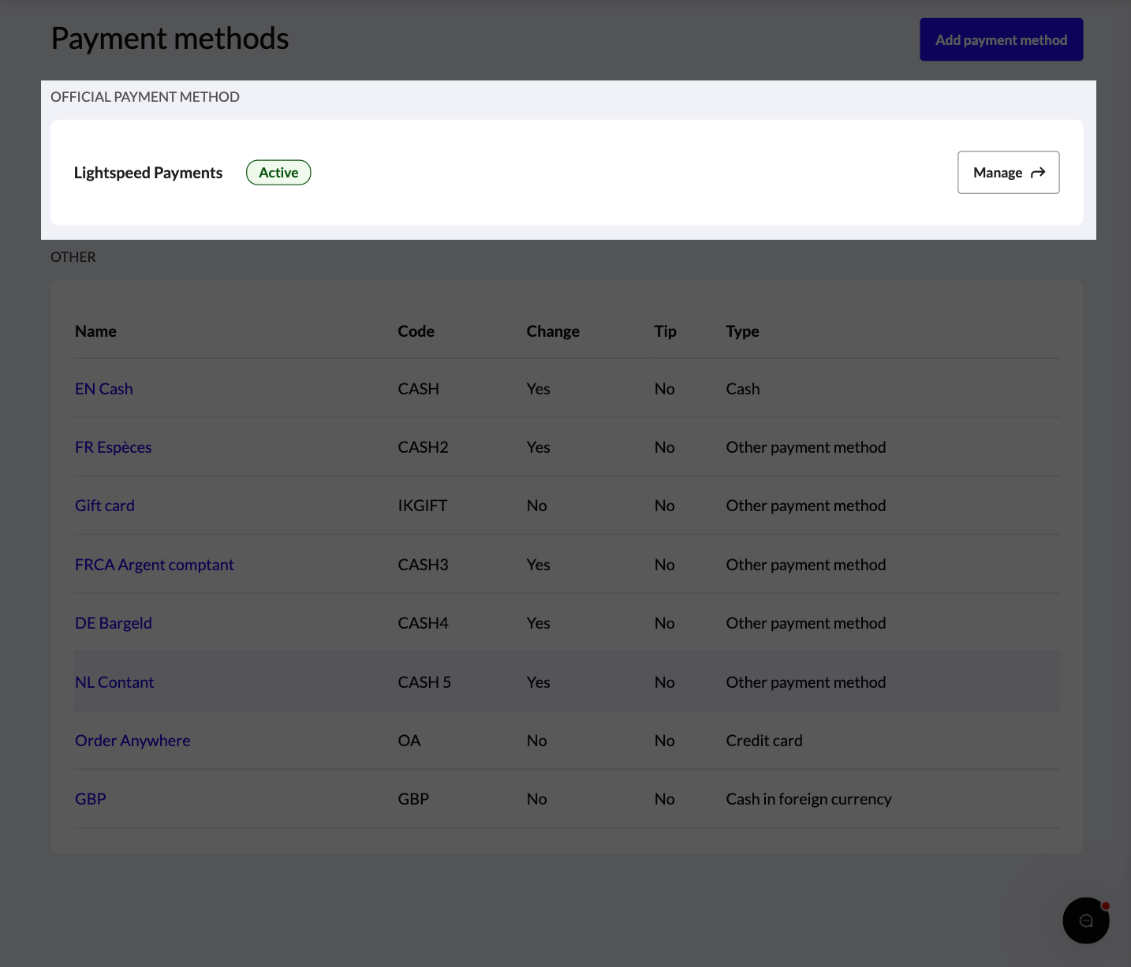The width and height of the screenshot is (1131, 967).
Task: Click the Add payment method button
Action: click(x=1001, y=39)
